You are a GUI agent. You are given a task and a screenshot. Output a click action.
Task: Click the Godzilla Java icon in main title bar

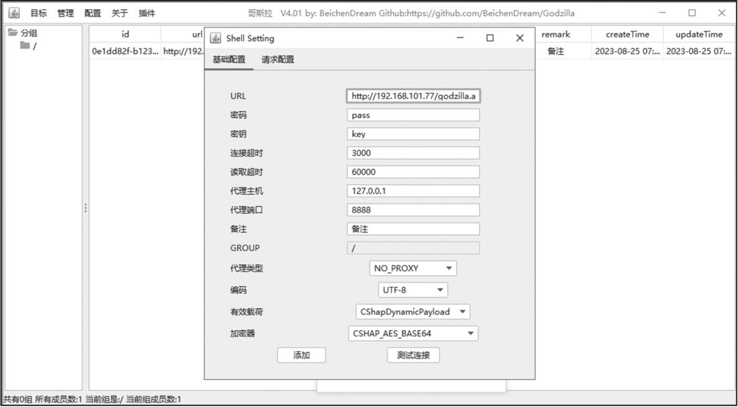click(15, 13)
